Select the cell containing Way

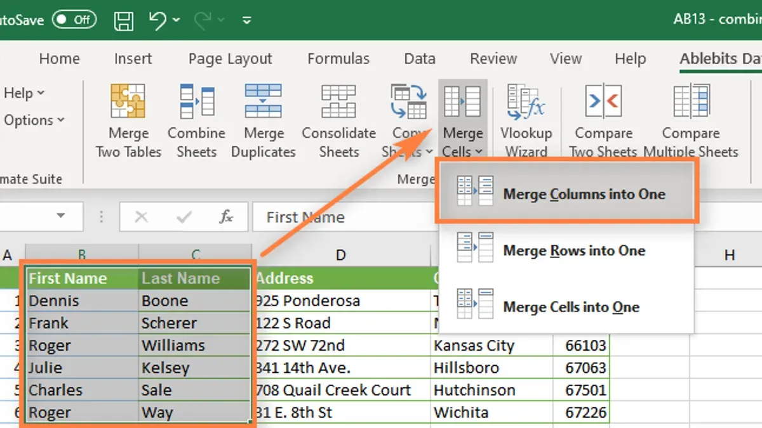(195, 412)
